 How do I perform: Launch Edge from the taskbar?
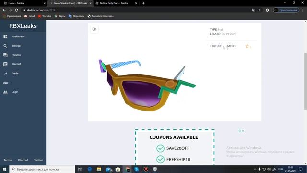coord(90,169)
